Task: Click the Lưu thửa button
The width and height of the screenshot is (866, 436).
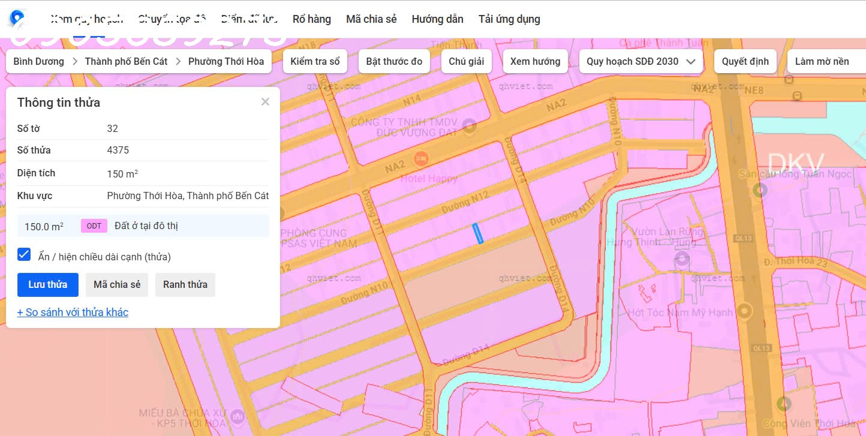Action: coord(48,284)
